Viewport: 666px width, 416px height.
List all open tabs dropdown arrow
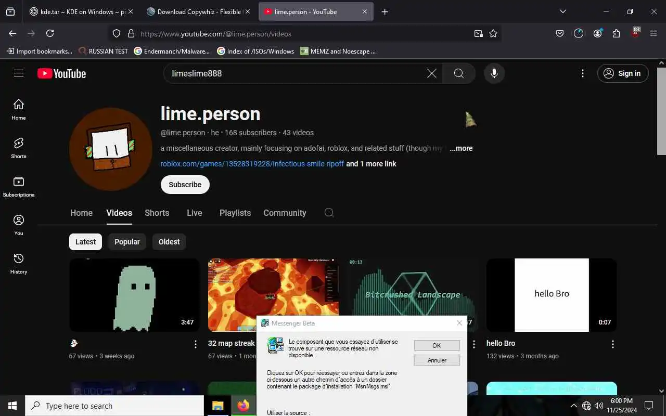pyautogui.click(x=562, y=11)
